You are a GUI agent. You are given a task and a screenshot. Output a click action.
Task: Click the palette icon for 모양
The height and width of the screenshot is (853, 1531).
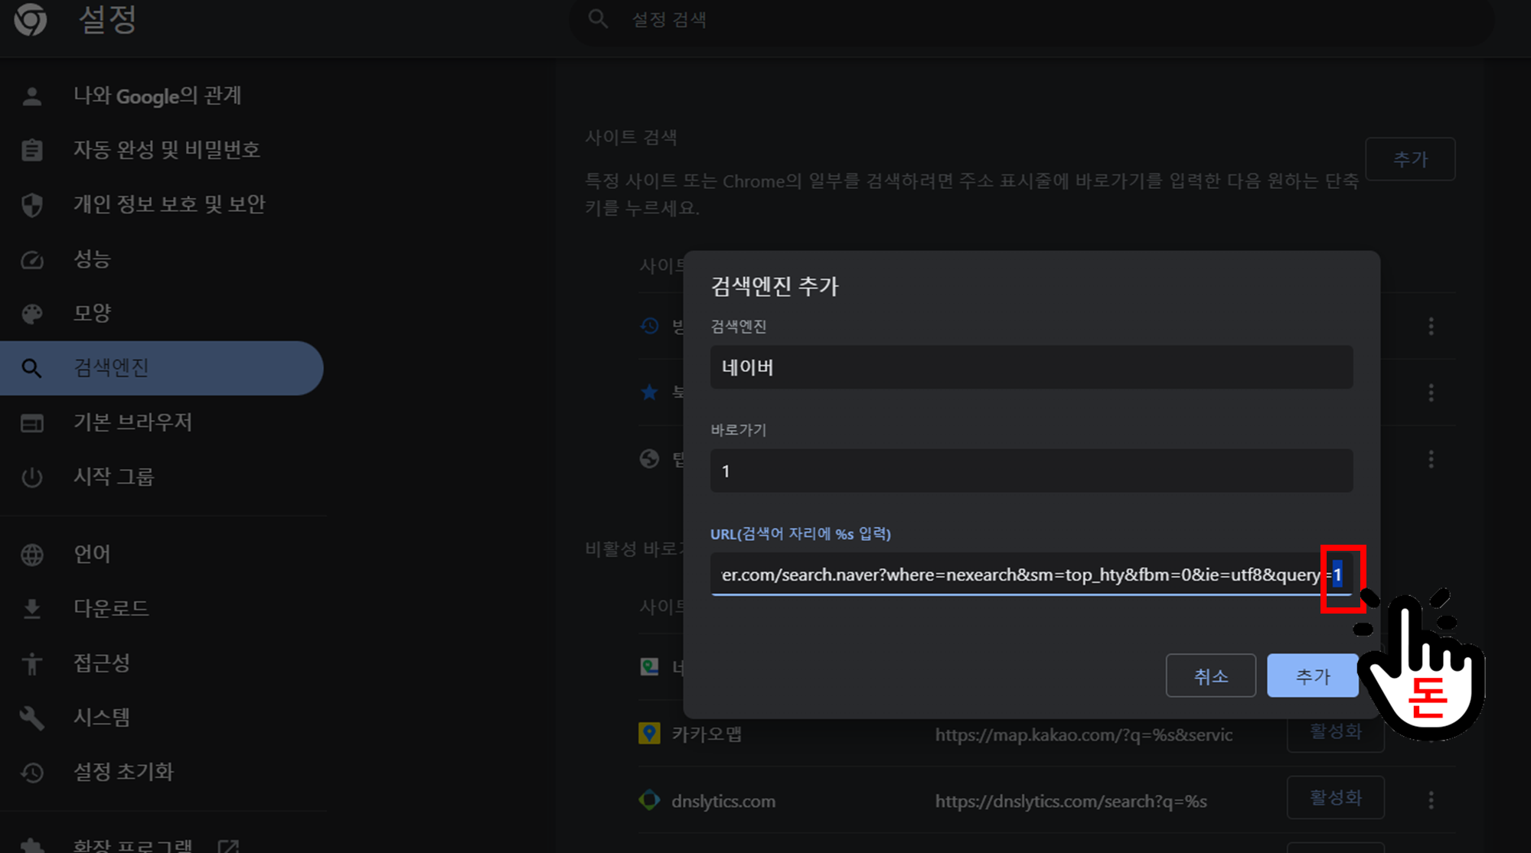point(32,314)
